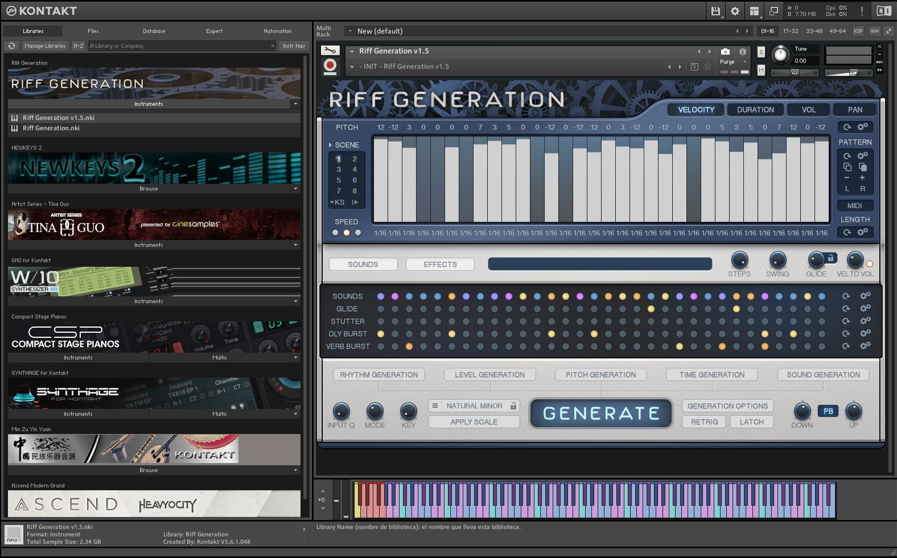Collapse the rack with arrows icon
Viewport: 897px width, 558px height.
[888, 31]
